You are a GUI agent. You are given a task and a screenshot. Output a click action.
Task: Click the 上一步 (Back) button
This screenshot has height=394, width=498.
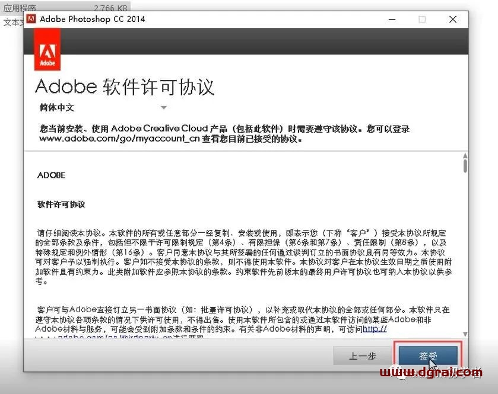(363, 356)
